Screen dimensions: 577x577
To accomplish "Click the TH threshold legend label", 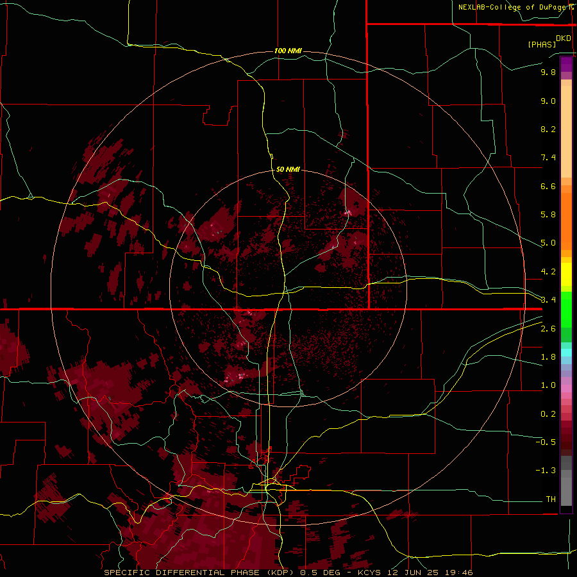I will [x=551, y=499].
